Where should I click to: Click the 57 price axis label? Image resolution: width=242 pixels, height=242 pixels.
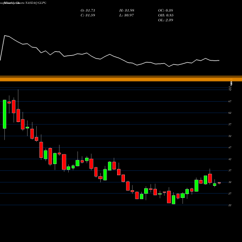(230, 124)
